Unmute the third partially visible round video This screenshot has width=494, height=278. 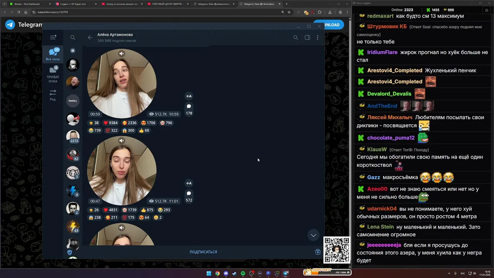click(122, 228)
